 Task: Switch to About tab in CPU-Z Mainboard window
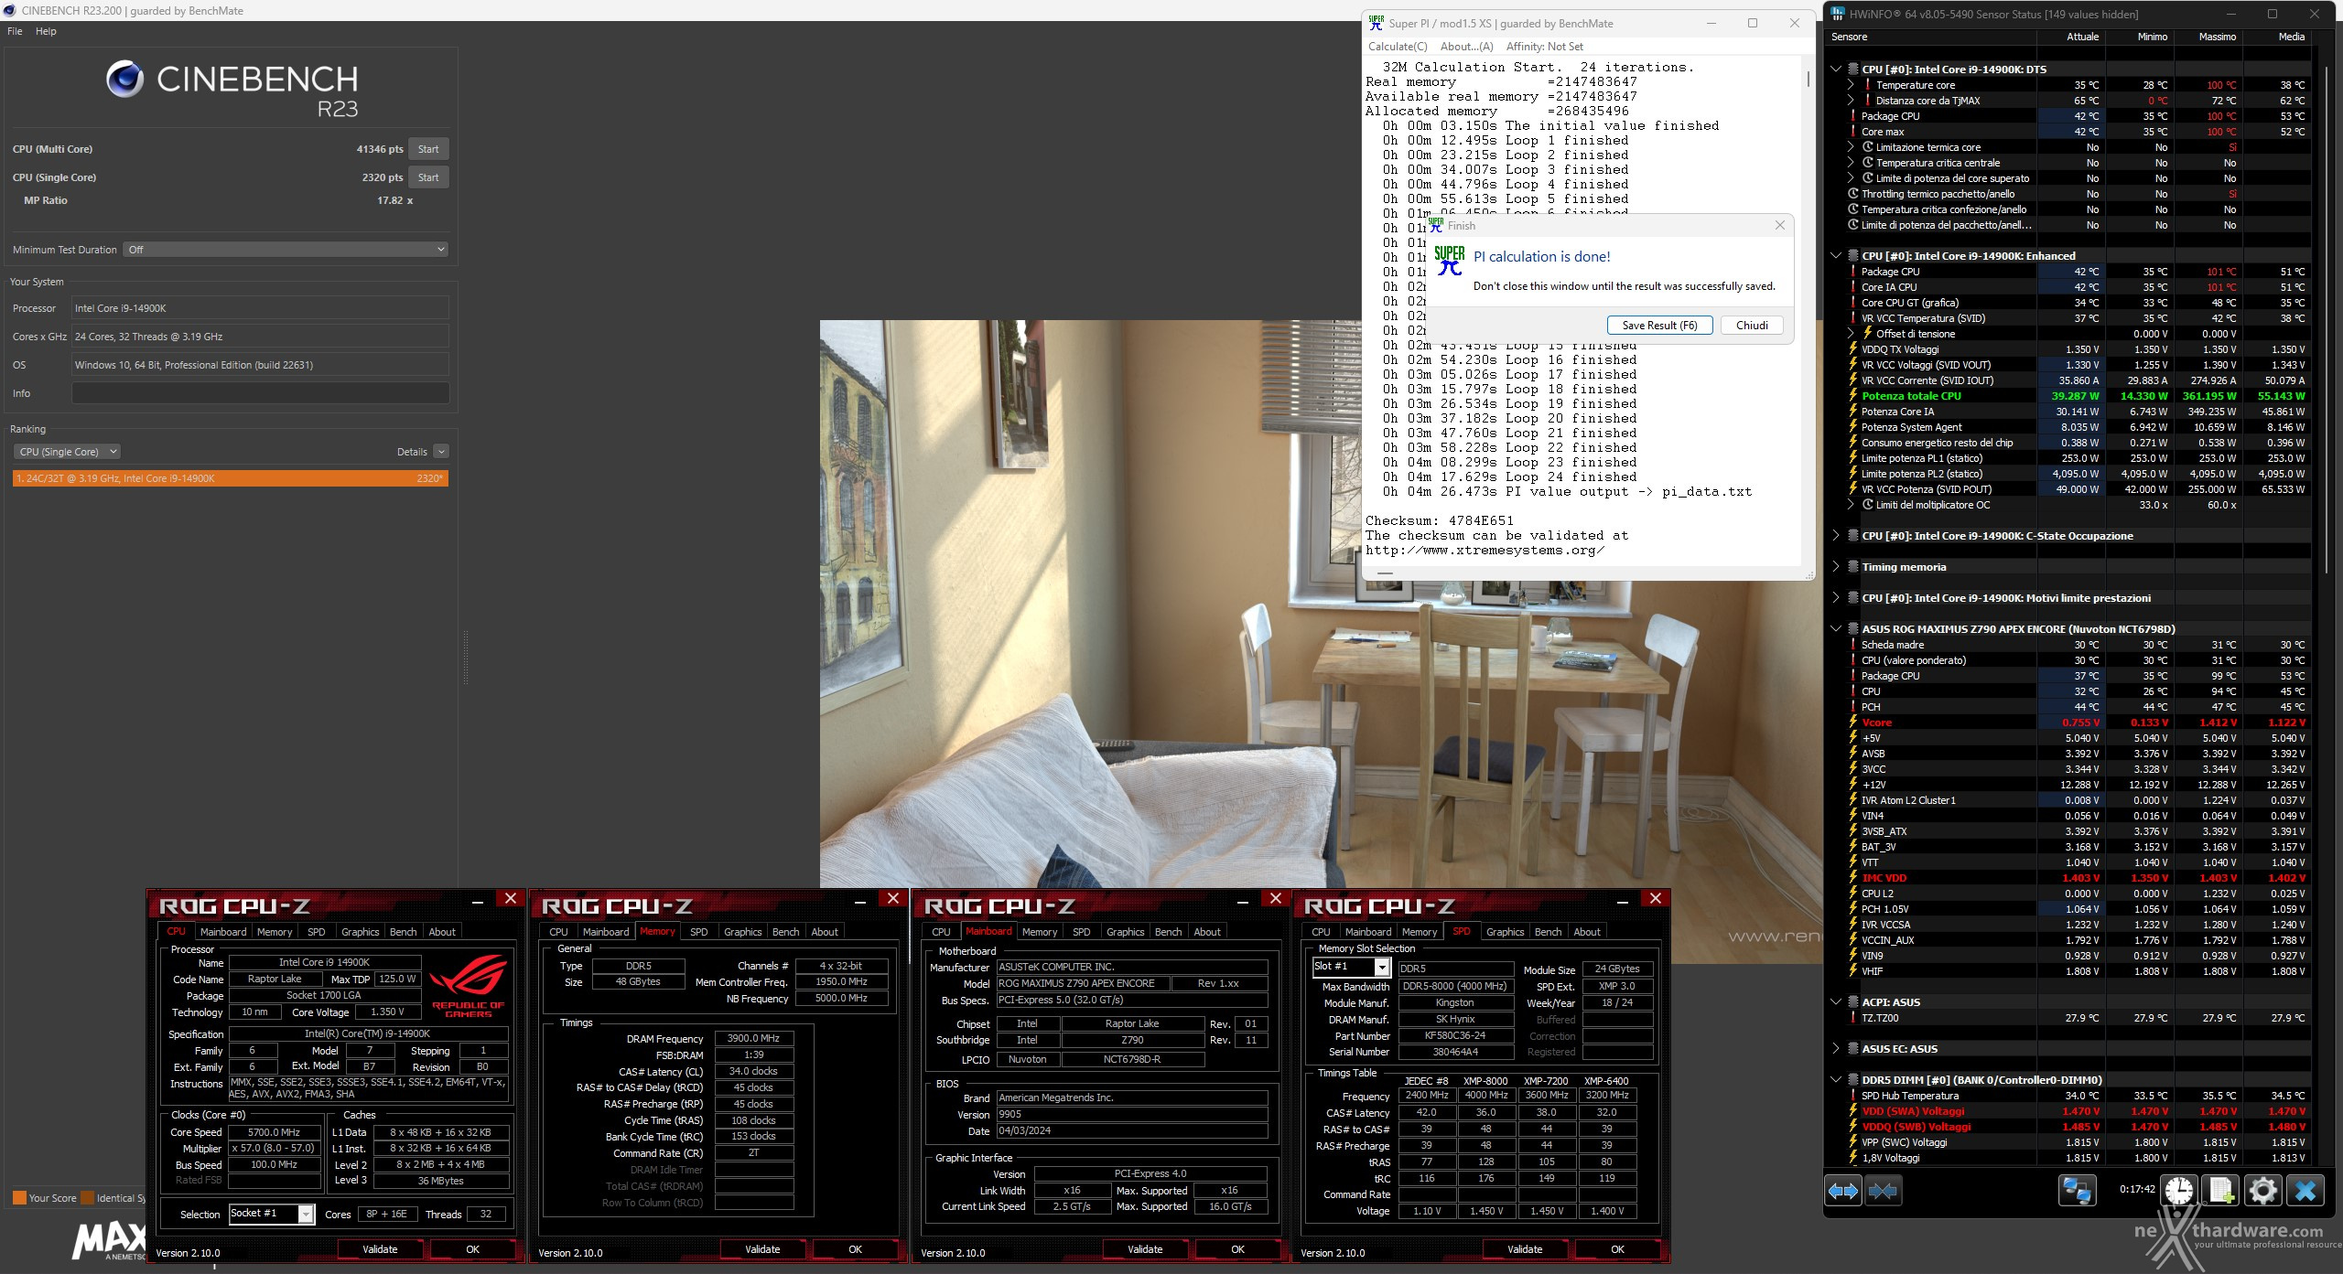point(1207,932)
